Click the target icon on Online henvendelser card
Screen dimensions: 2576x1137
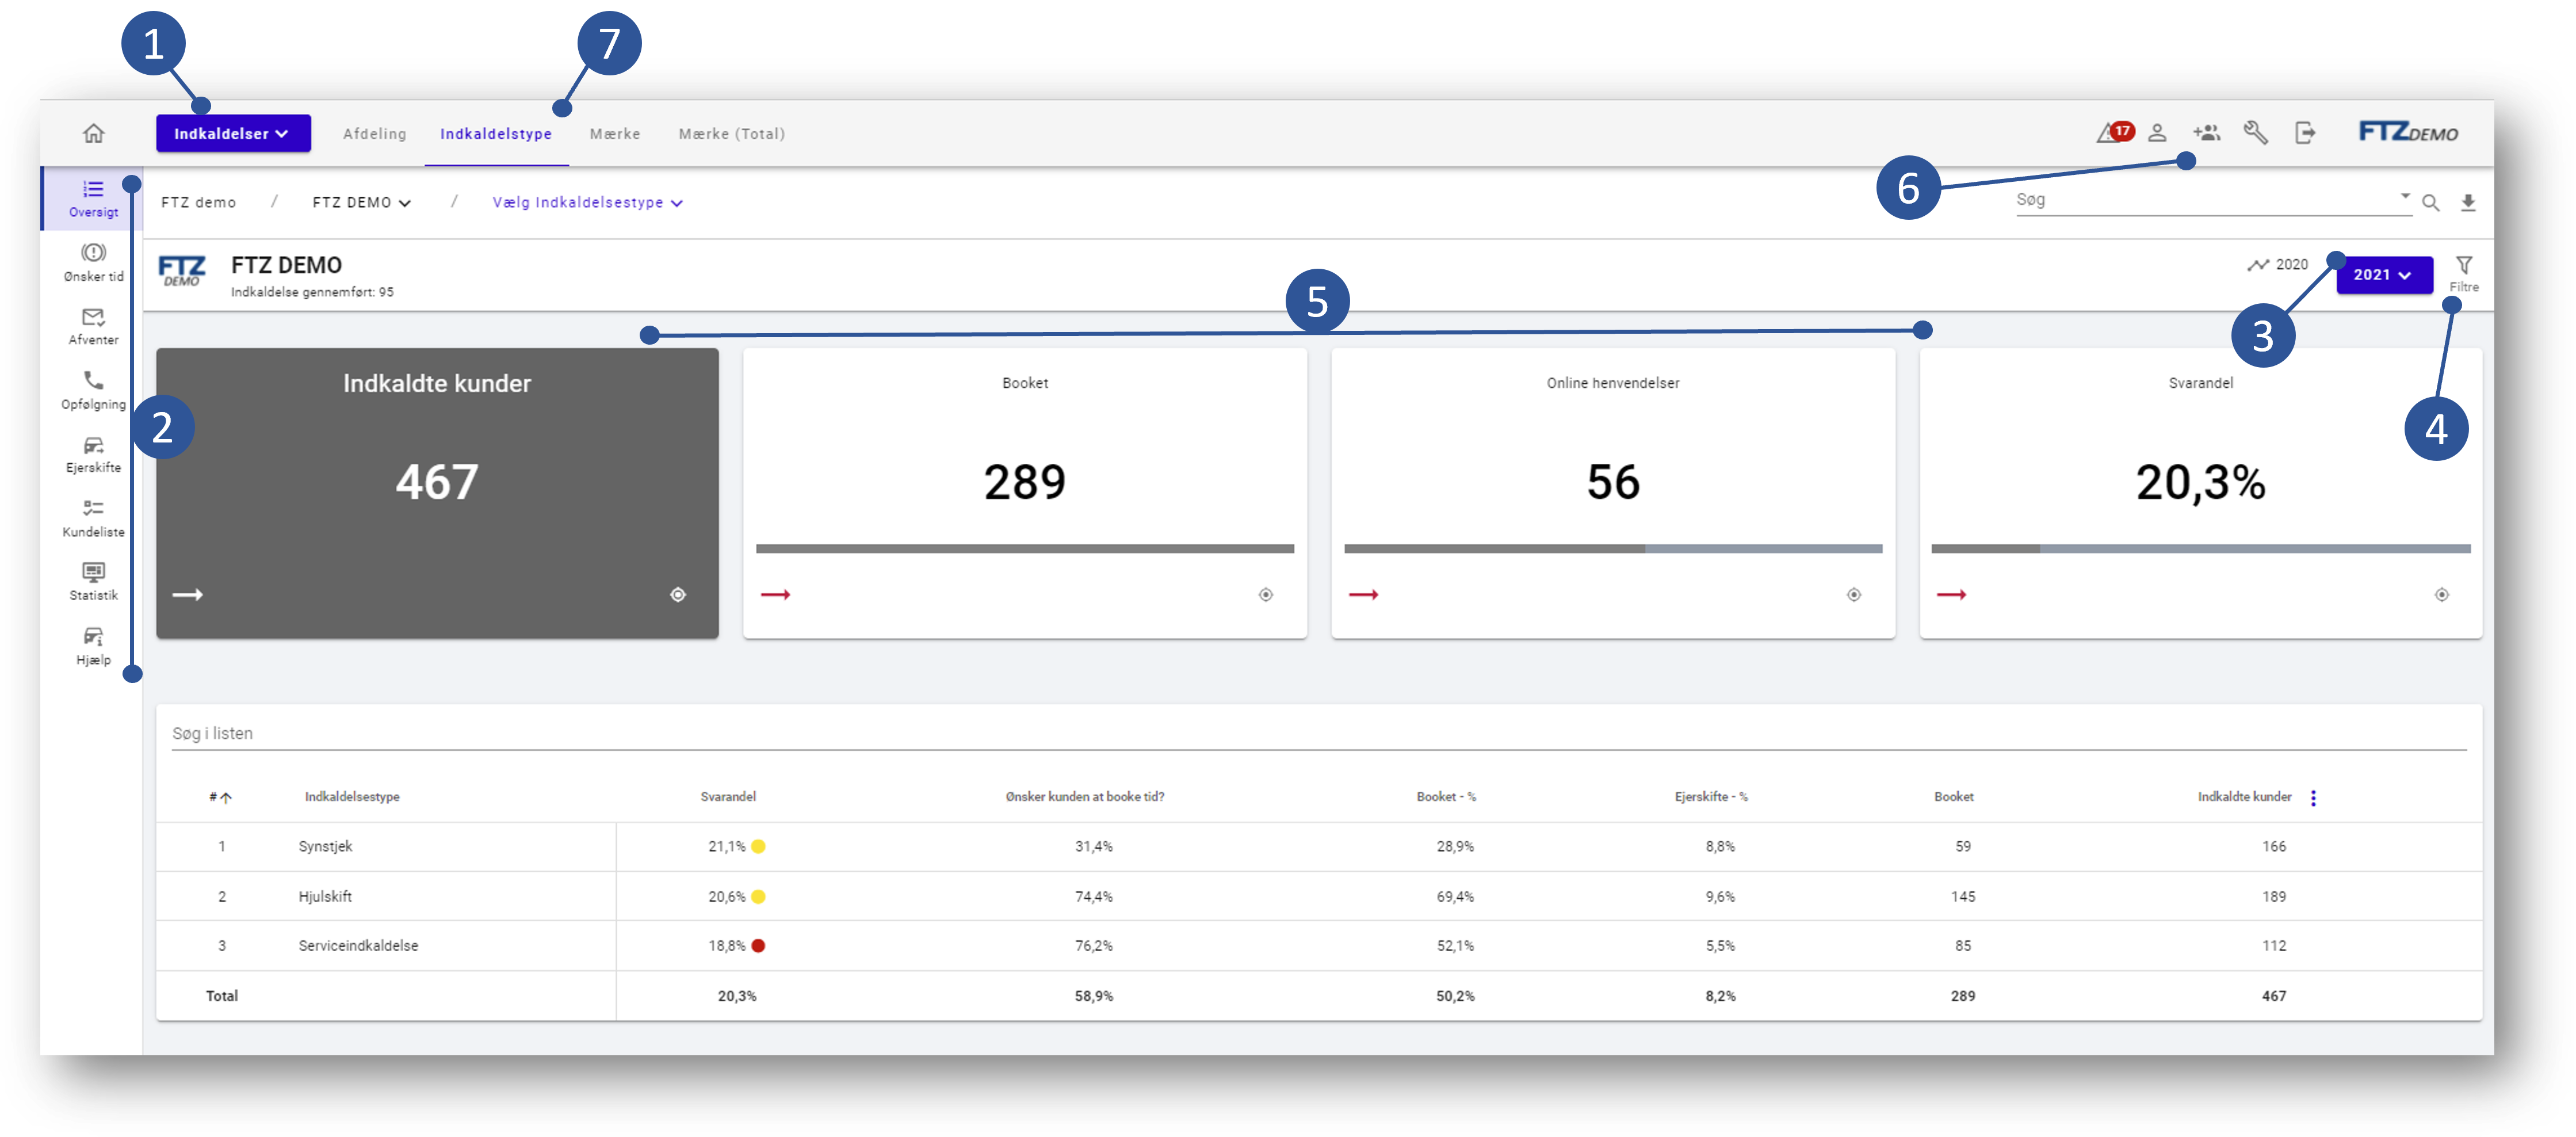tap(1854, 595)
